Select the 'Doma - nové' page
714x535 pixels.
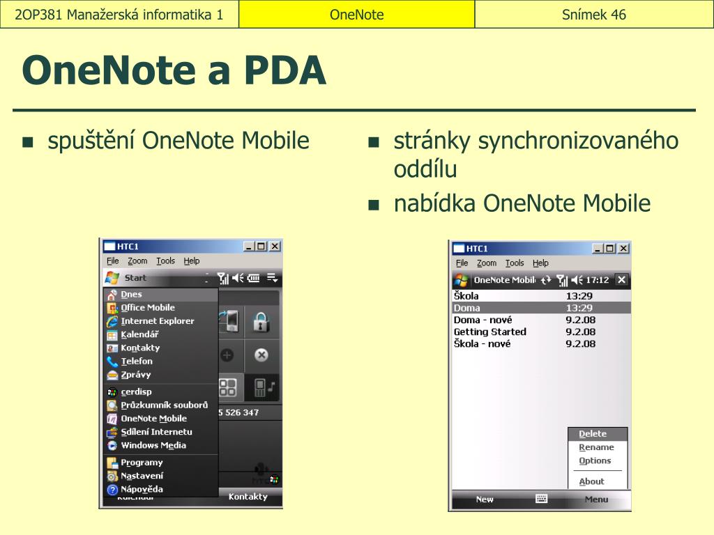(541, 320)
